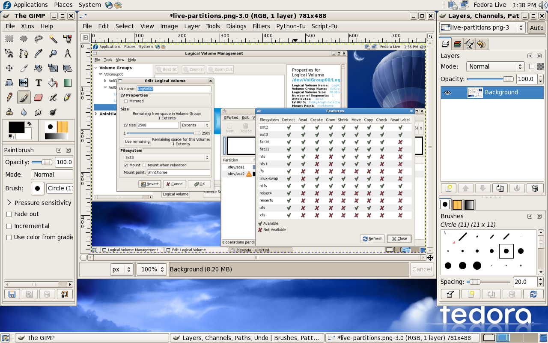
Task: Select the Free Select lasso tool
Action: 38,39
